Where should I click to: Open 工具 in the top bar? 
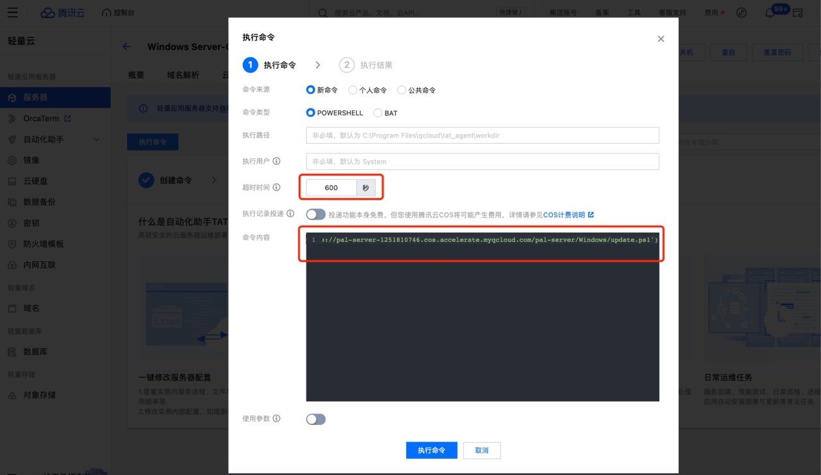click(633, 13)
